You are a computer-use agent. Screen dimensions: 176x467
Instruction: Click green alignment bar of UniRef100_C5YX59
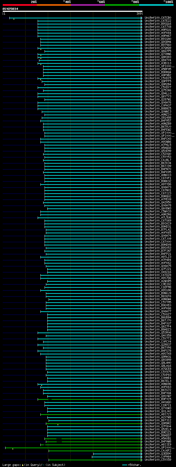coord(95,460)
